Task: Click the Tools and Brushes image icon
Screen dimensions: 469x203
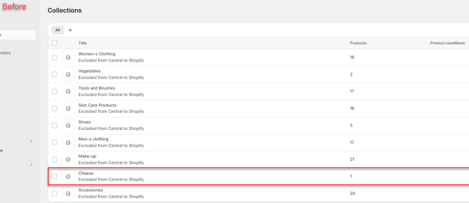Action: coord(68,92)
